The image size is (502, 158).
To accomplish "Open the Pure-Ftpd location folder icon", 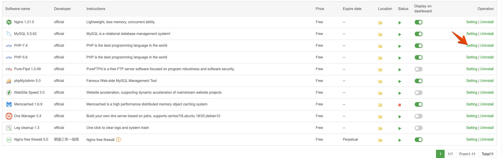I will click(x=380, y=70).
